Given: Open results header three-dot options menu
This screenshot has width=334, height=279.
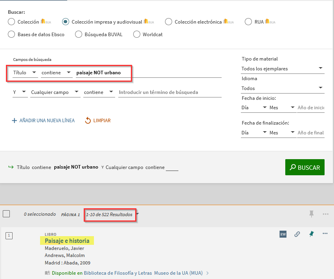Looking at the screenshot, I should point(325,214).
